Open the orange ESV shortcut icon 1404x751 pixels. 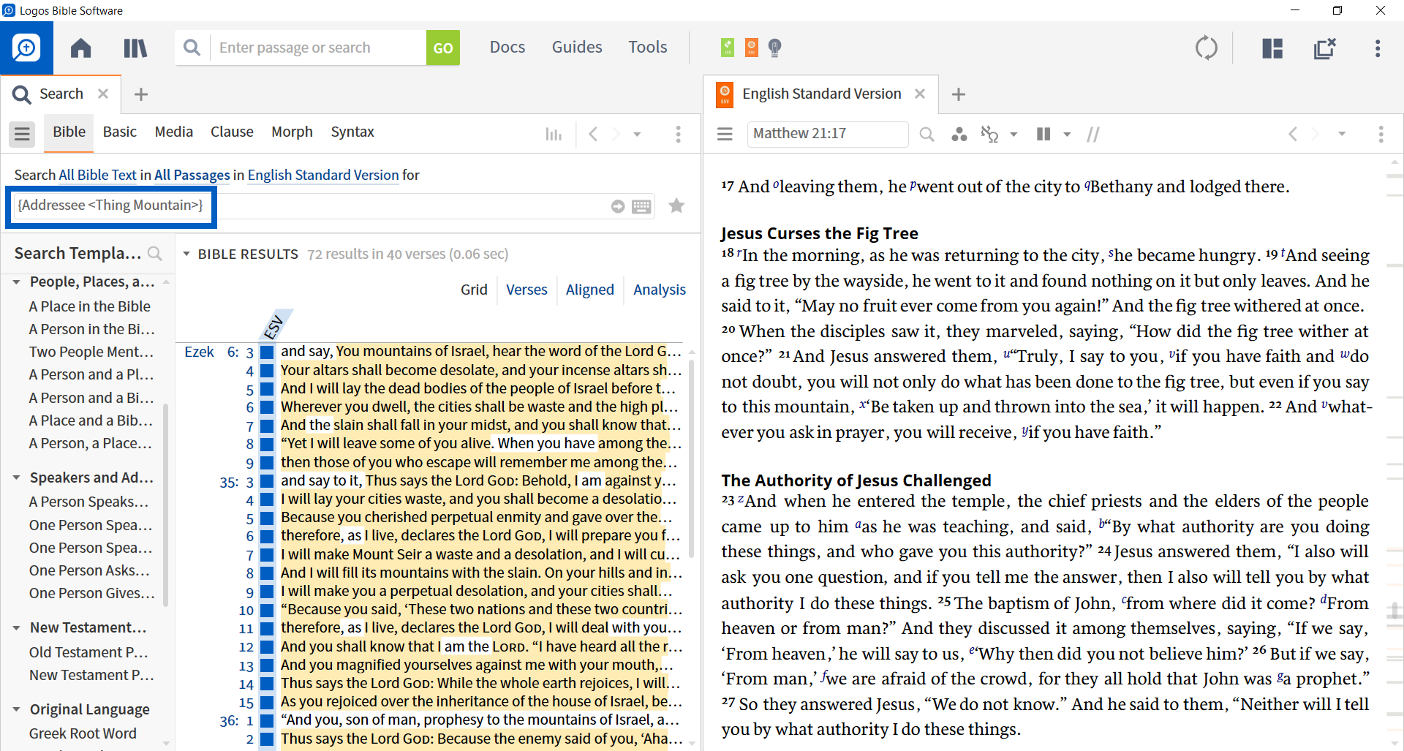click(x=751, y=48)
